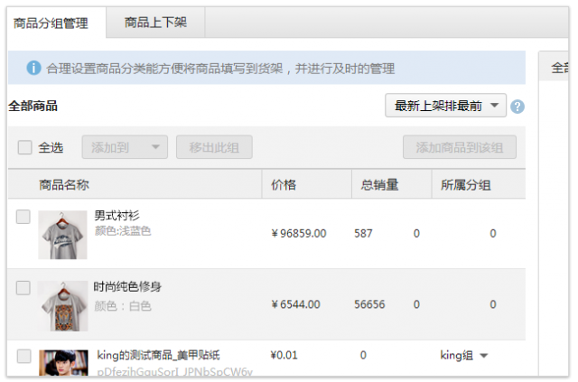Expand the 添加到 dropdown
The height and width of the screenshot is (382, 578).
pyautogui.click(x=125, y=147)
